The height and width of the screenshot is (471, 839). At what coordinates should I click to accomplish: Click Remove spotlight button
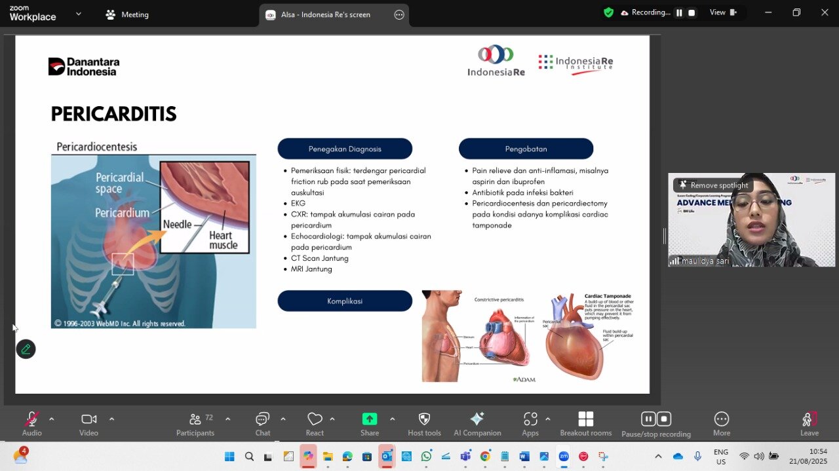713,185
